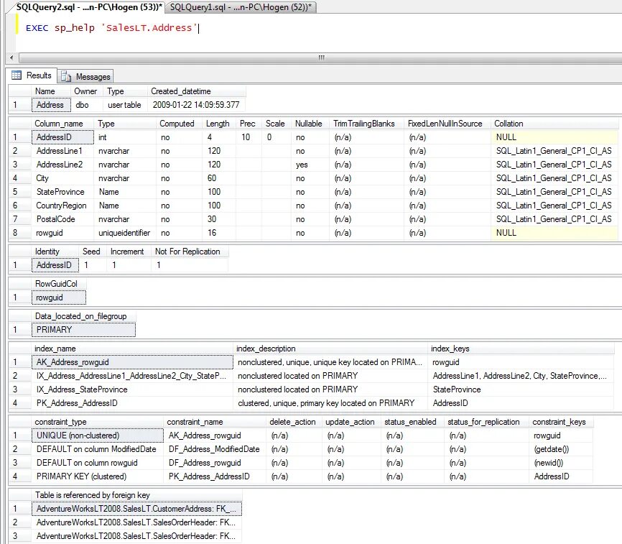Image resolution: width=622 pixels, height=544 pixels.
Task: Select the PRIMARY filegroup cell
Action: 84,330
